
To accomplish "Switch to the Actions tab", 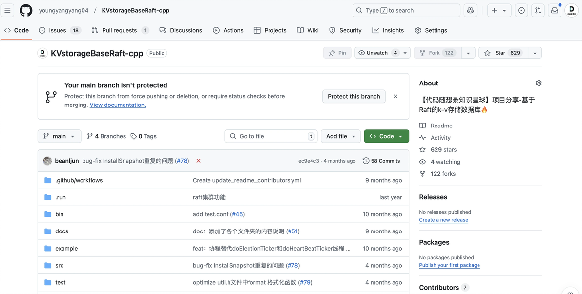I will point(228,30).
